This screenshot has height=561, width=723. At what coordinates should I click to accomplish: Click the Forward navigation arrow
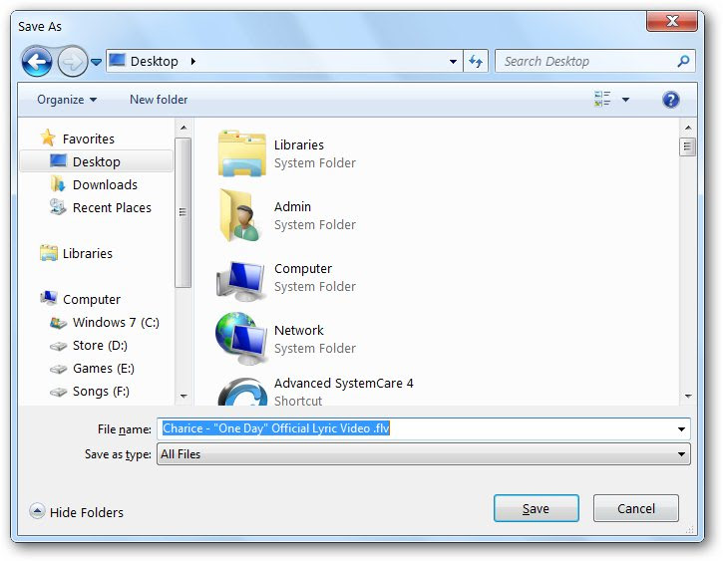[73, 61]
